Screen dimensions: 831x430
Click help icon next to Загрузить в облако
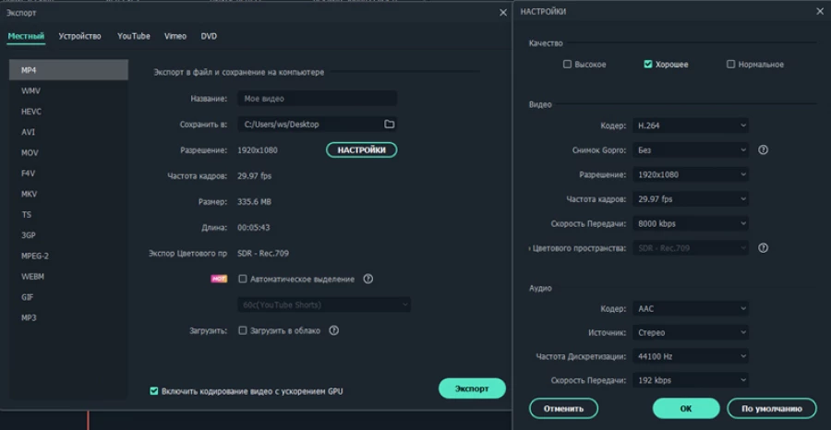click(334, 330)
